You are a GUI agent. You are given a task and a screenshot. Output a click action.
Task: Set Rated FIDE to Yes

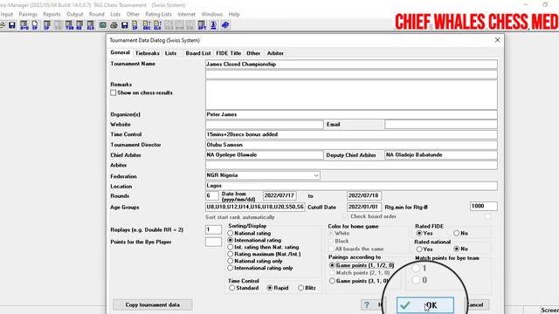pos(419,233)
